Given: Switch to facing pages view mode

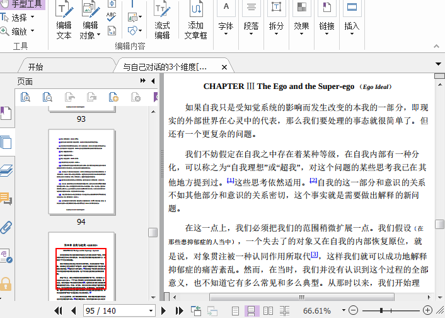Looking at the screenshot, I should tap(268, 311).
